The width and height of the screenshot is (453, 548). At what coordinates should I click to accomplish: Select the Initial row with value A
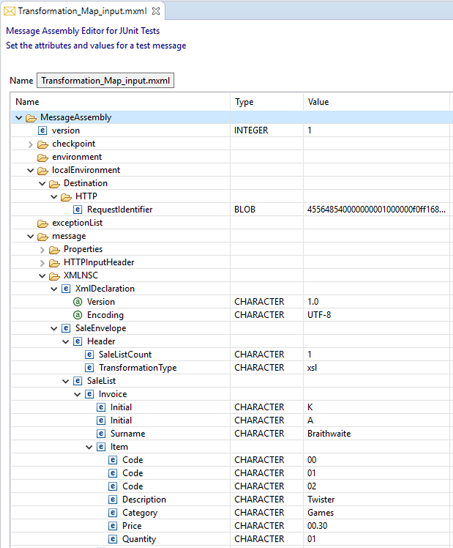click(230, 421)
